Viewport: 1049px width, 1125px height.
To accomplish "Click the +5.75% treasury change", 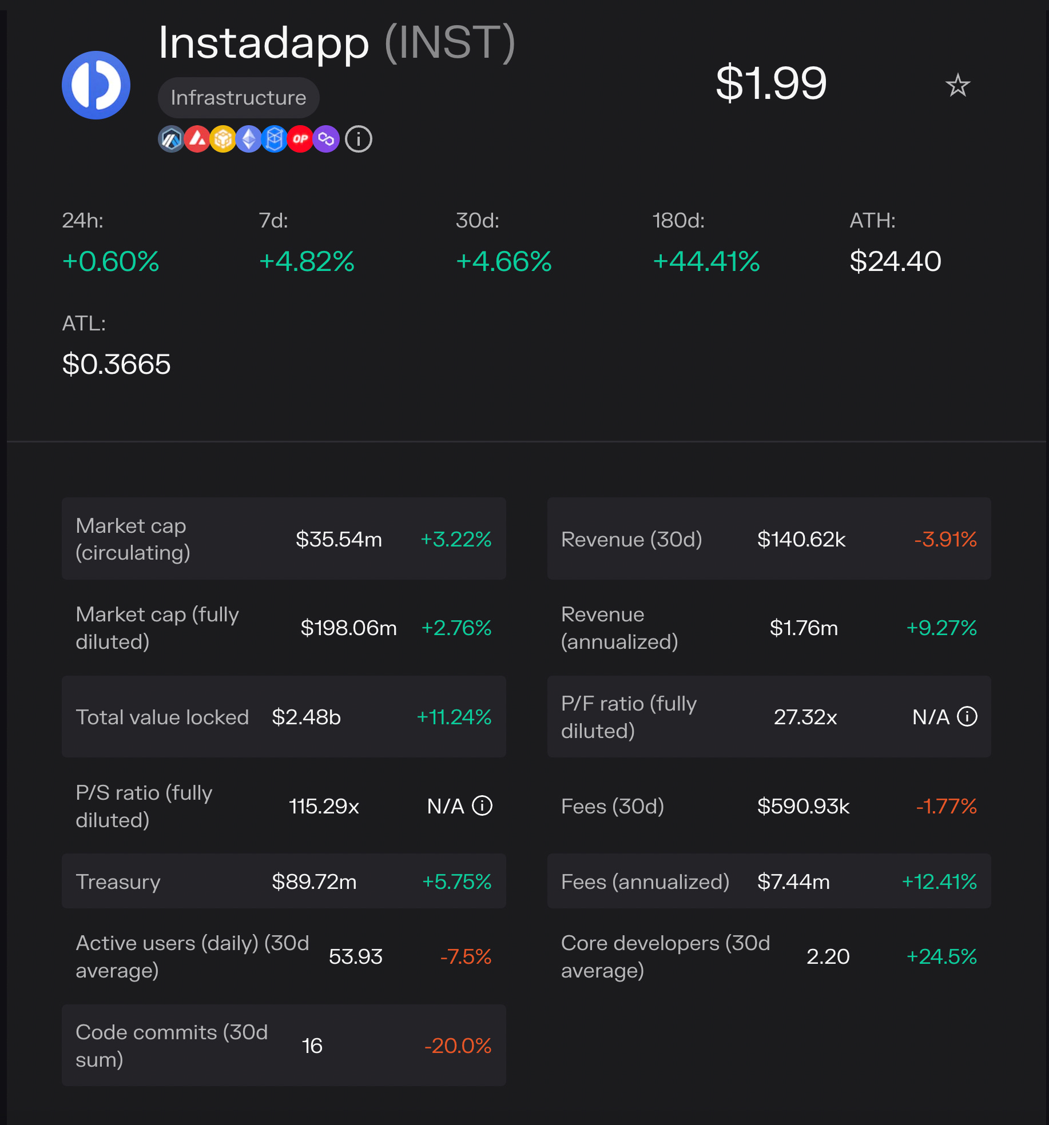I will (456, 881).
